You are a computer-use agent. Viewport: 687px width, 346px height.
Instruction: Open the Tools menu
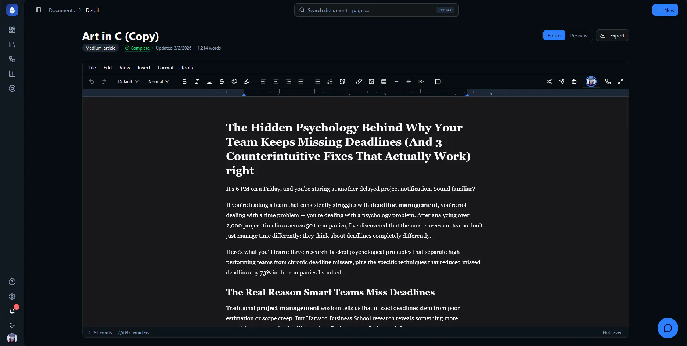[x=187, y=68]
